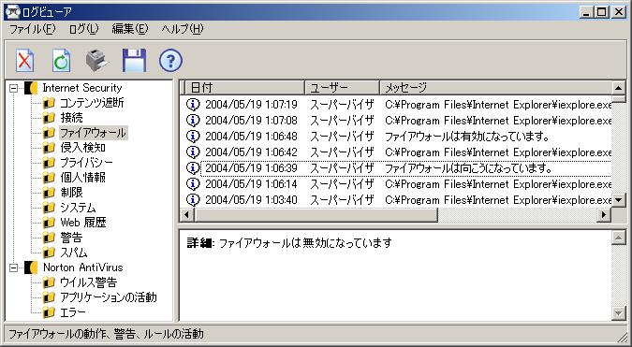Click folder icon beside エラー
The height and width of the screenshot is (347, 632).
point(49,312)
